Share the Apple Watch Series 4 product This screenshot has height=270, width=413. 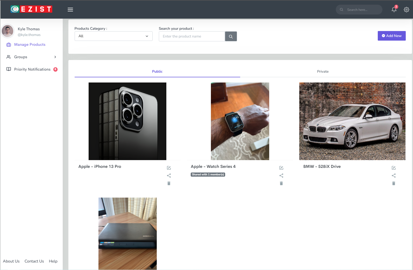281,176
